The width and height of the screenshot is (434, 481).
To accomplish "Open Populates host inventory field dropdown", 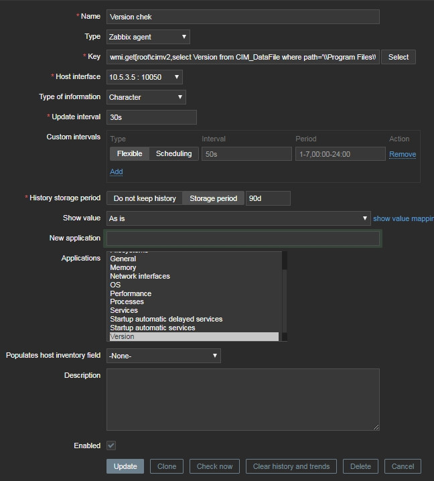I will (x=163, y=356).
